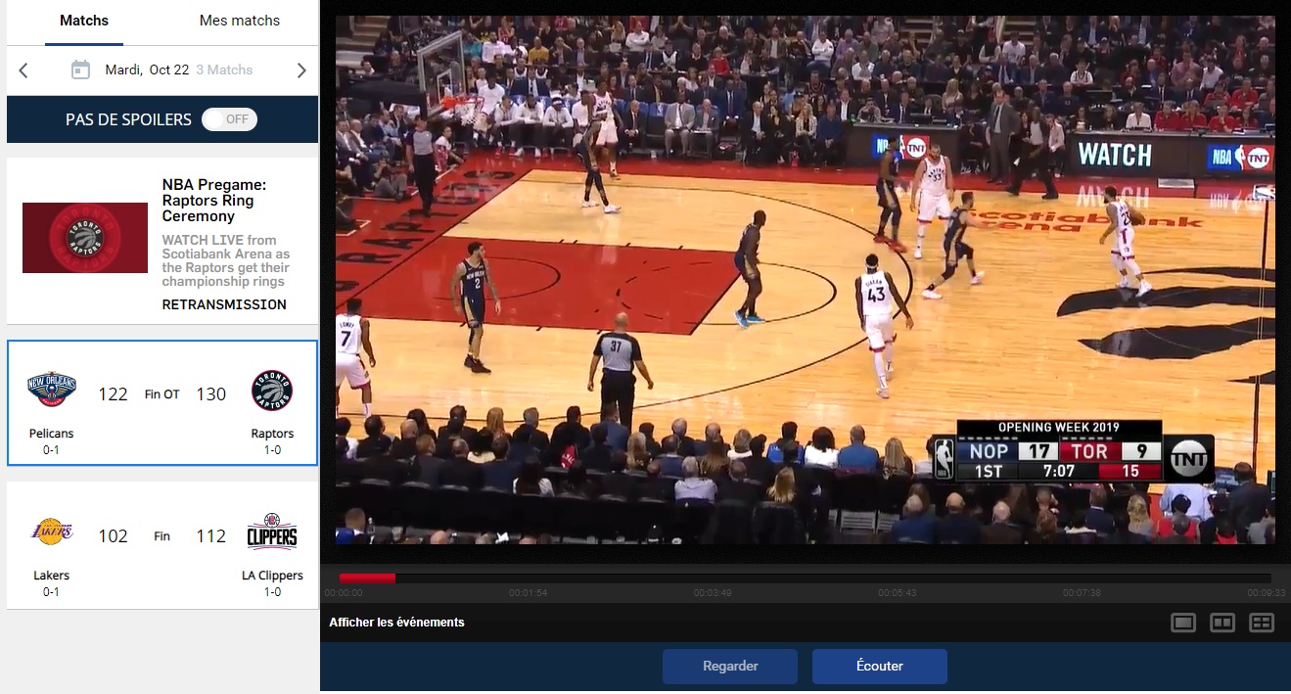Screen dimensions: 1291x694
Task: Click the Toronto Raptors team logo
Action: [271, 391]
